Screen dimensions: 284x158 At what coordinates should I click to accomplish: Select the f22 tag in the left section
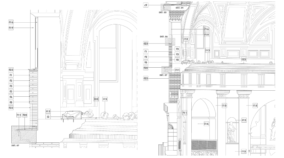tap(11, 108)
